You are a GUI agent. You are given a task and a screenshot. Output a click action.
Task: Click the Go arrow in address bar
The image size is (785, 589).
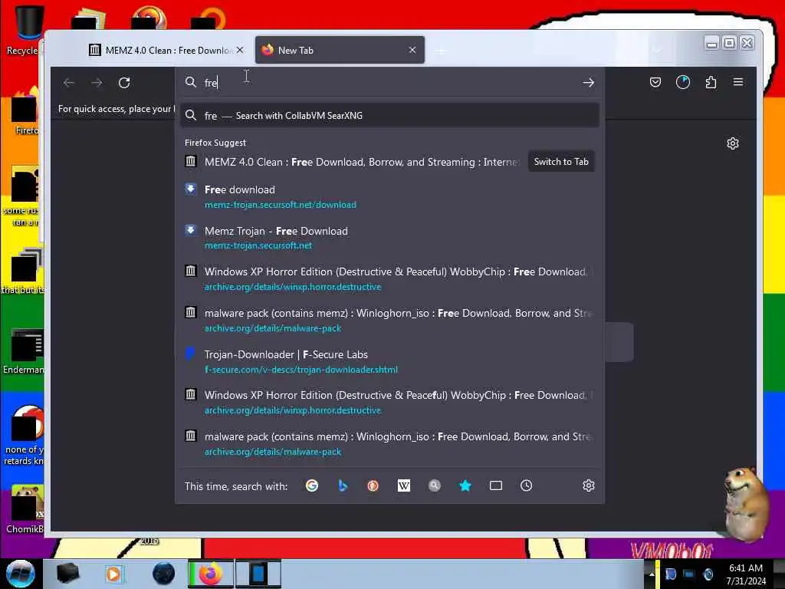[588, 83]
